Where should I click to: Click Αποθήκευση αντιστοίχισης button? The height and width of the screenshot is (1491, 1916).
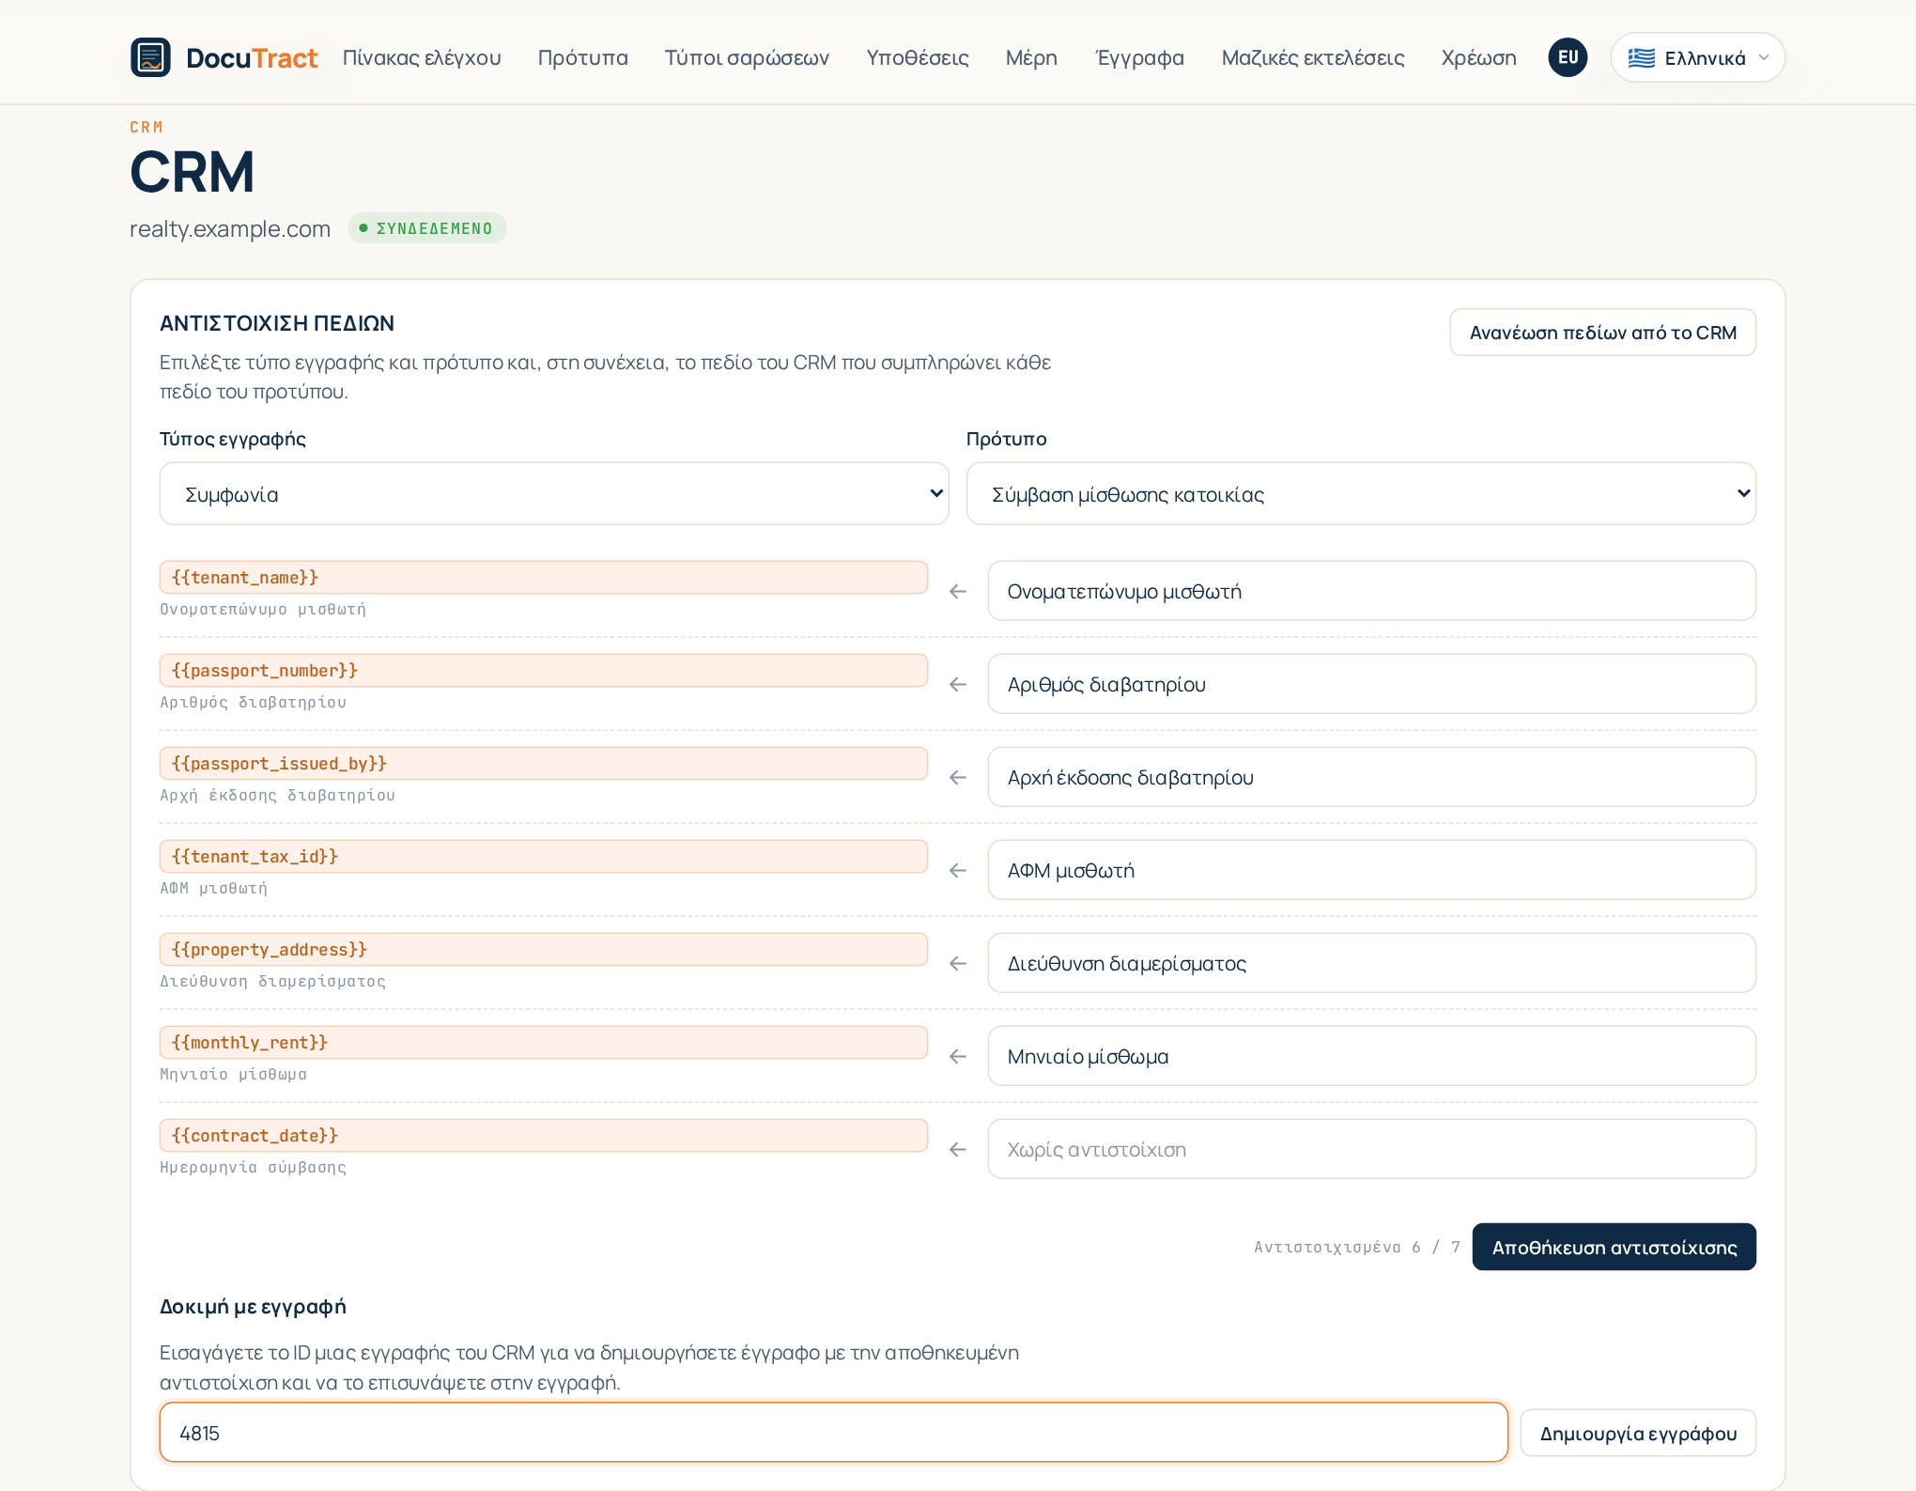(1614, 1247)
